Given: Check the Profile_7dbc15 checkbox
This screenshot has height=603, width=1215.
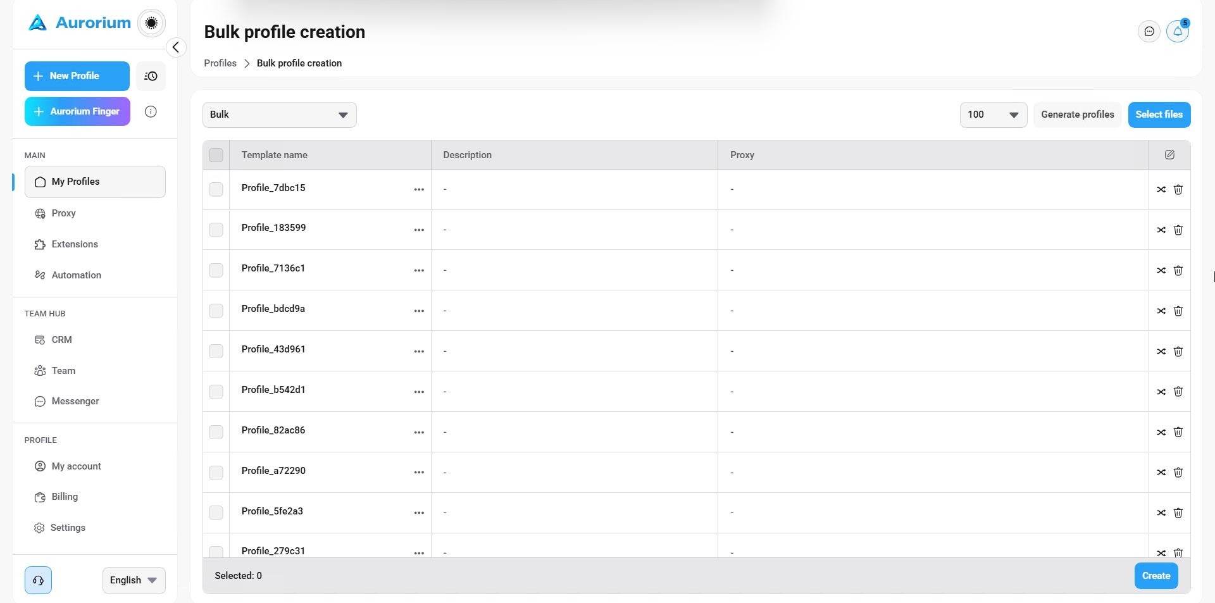Looking at the screenshot, I should tap(216, 189).
